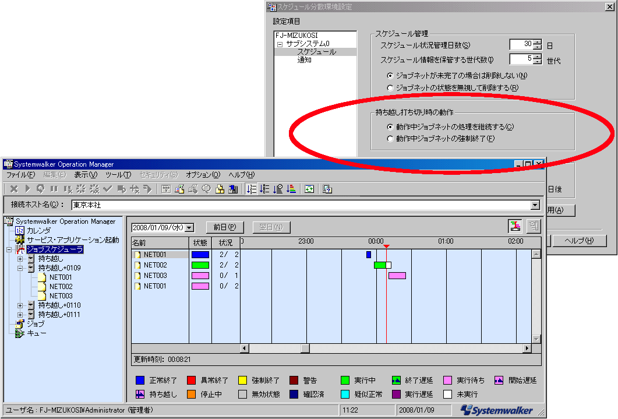618x419 pixels.
Task: Click the green refresh arrows toolbar icon
Action: (310, 189)
